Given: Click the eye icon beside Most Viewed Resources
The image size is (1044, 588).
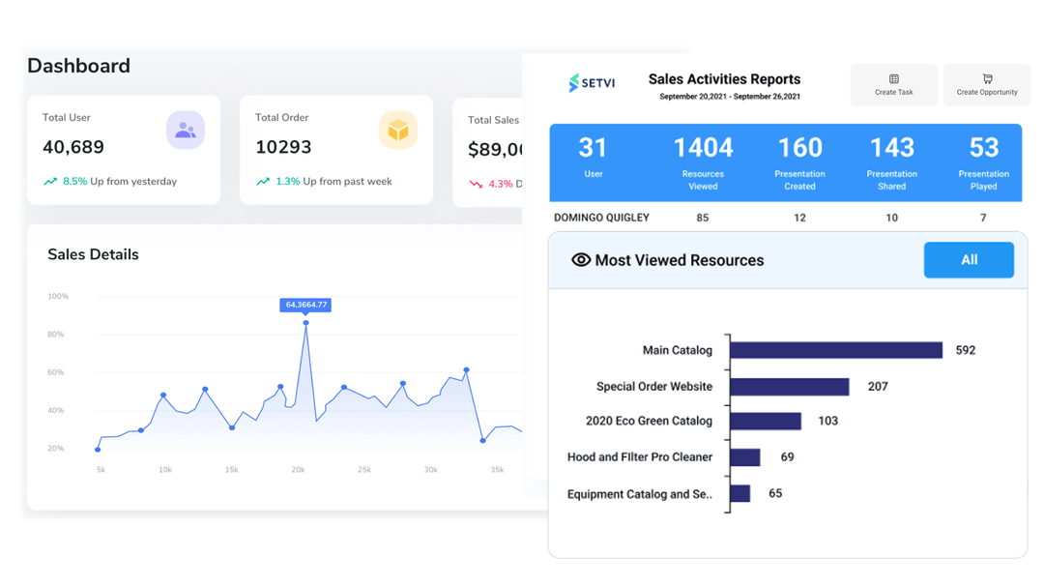Looking at the screenshot, I should point(580,260).
